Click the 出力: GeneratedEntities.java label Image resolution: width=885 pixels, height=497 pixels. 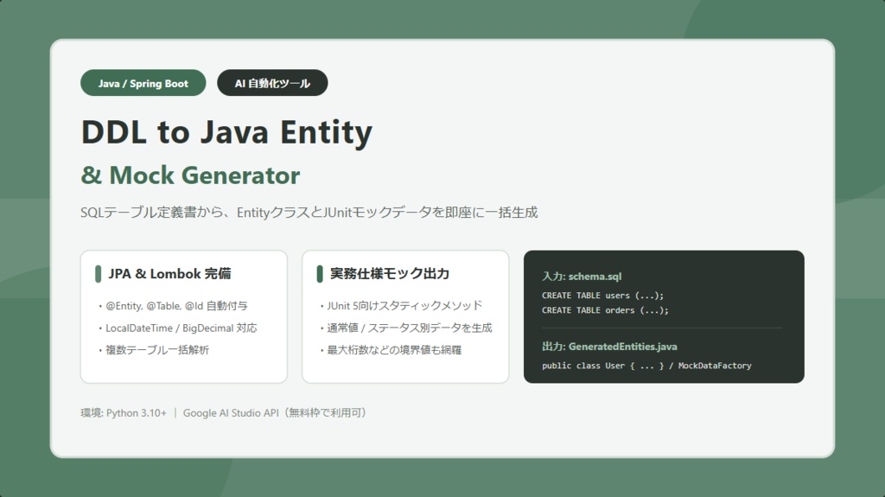coord(609,347)
